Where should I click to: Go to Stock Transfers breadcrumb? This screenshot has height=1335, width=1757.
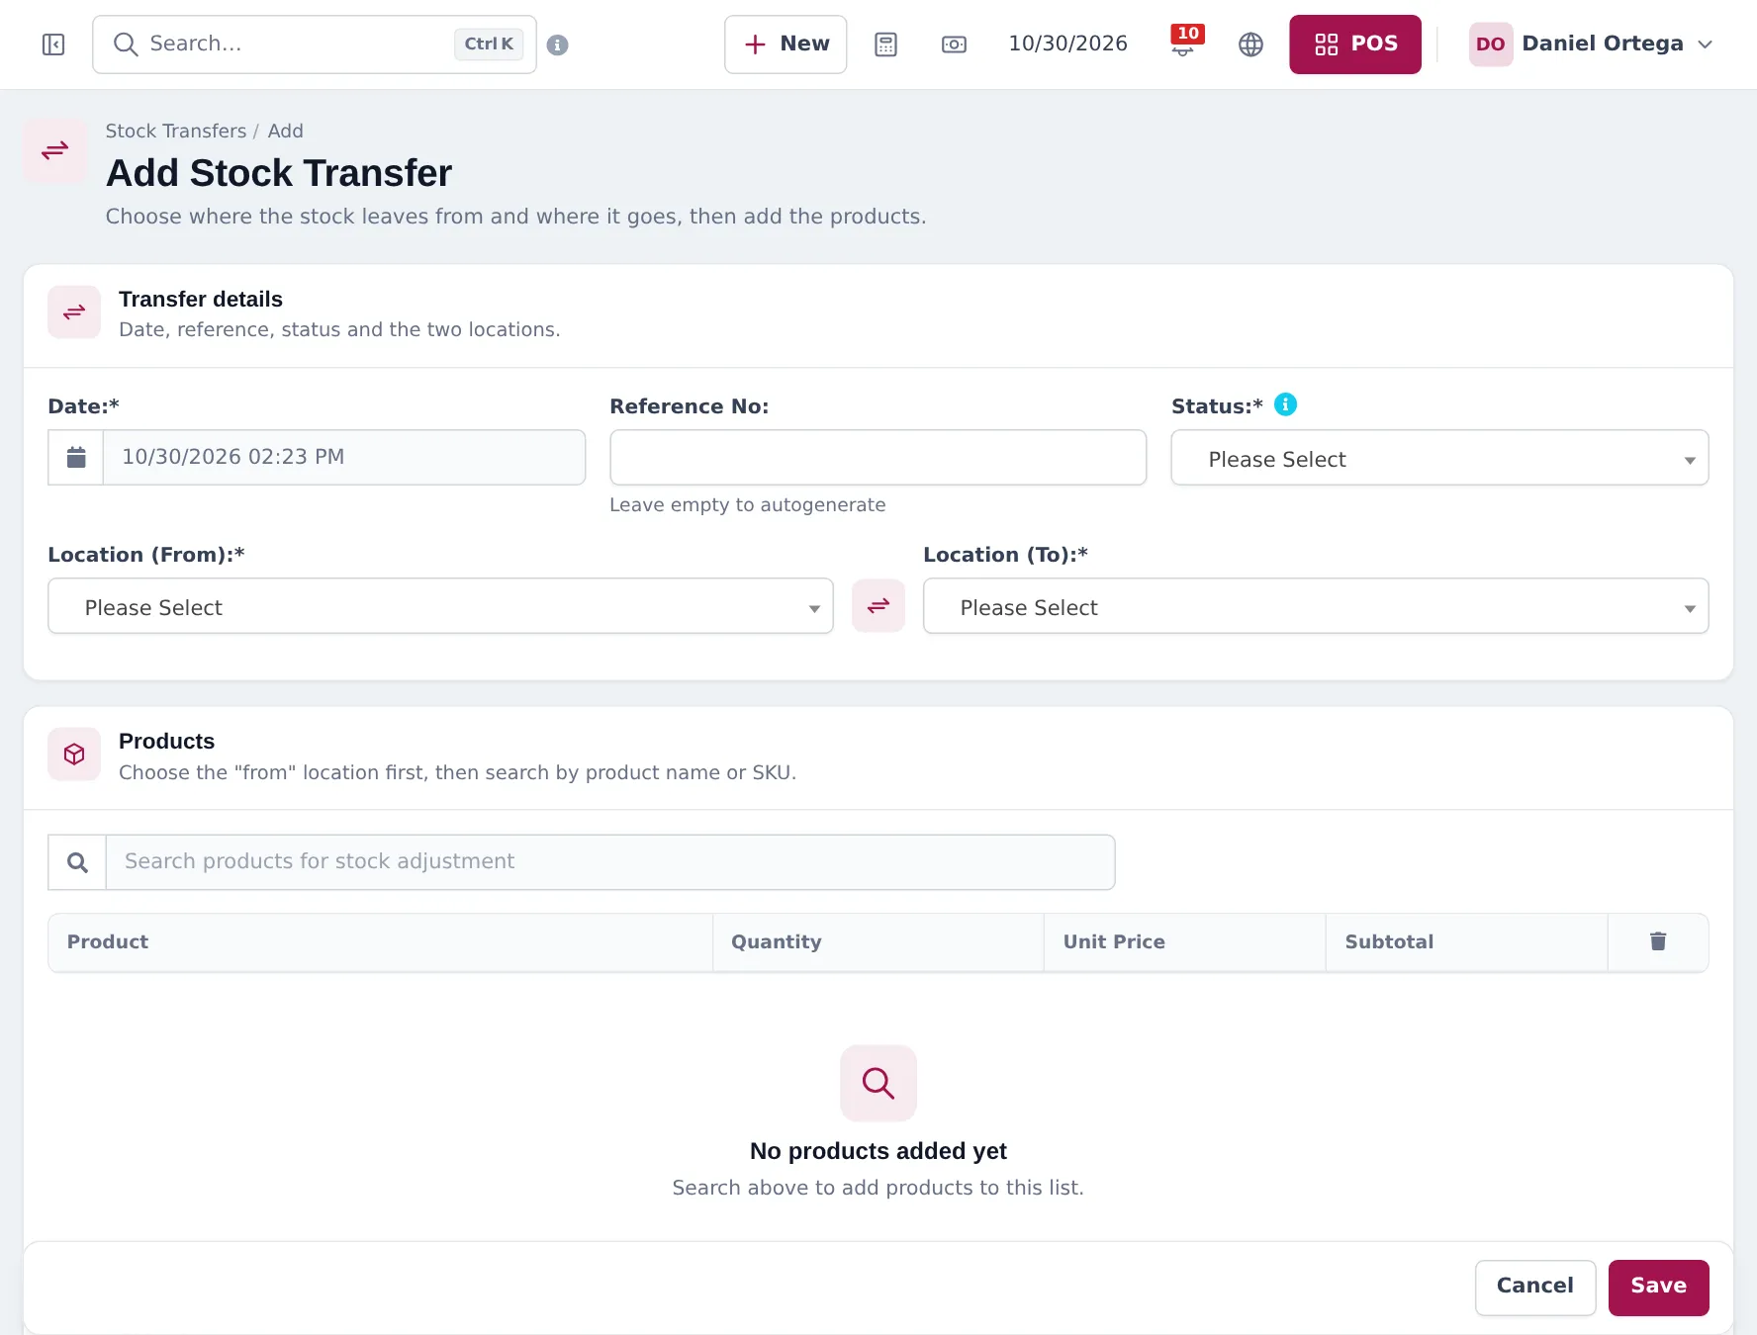tap(176, 131)
